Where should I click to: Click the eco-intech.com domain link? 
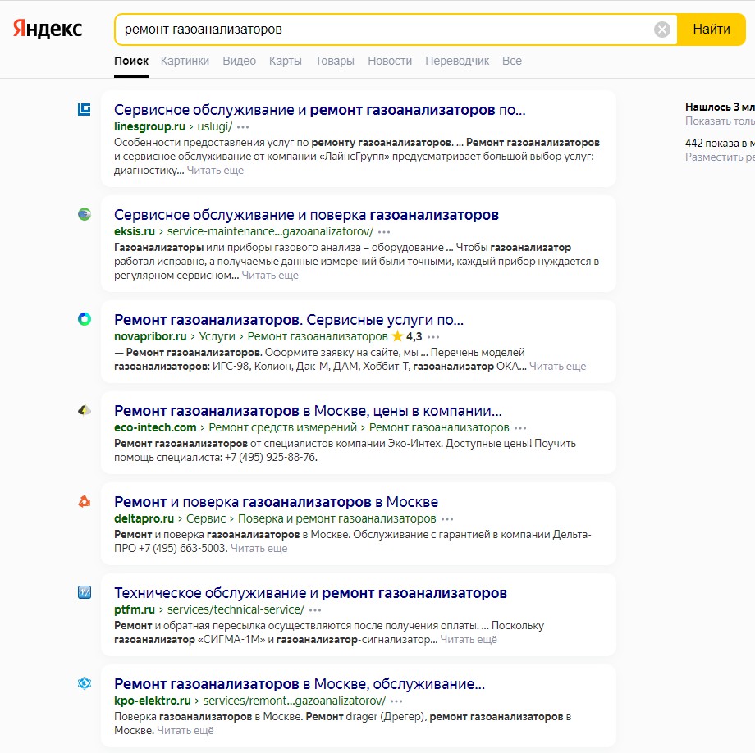[x=155, y=427]
